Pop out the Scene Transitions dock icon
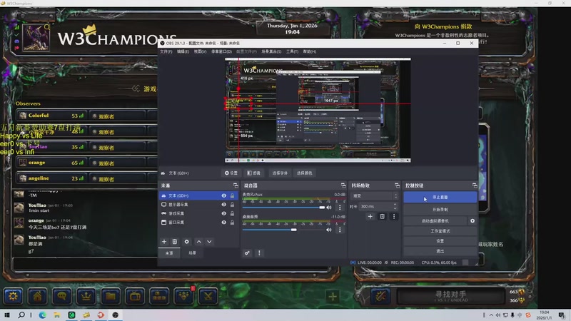This screenshot has height=321, width=571. click(397, 185)
